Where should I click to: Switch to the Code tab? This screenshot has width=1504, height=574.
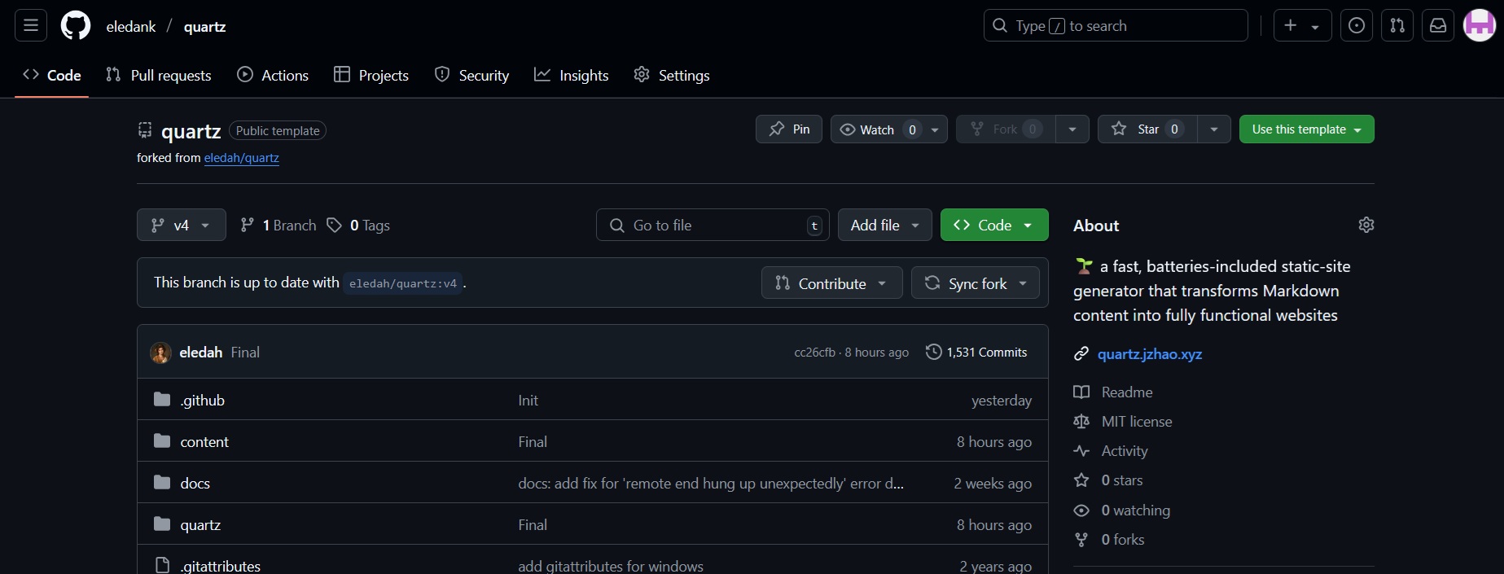click(x=52, y=76)
